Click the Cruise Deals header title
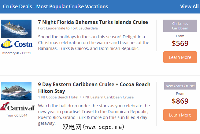This screenshot has height=134, width=200. [x=55, y=6]
